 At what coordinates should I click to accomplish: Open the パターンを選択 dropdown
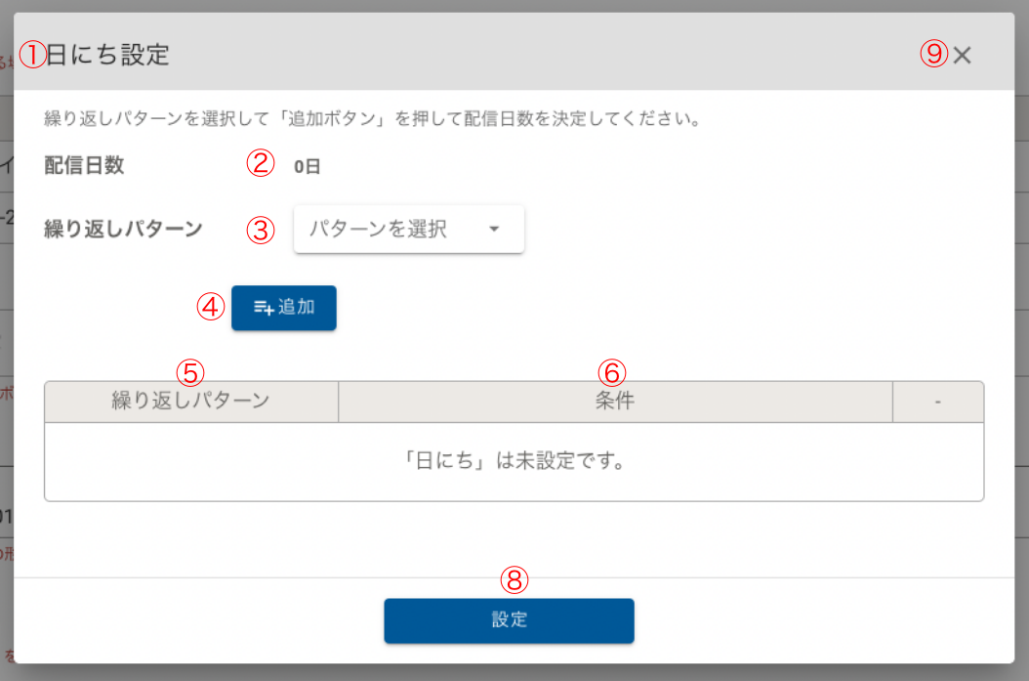pos(408,229)
